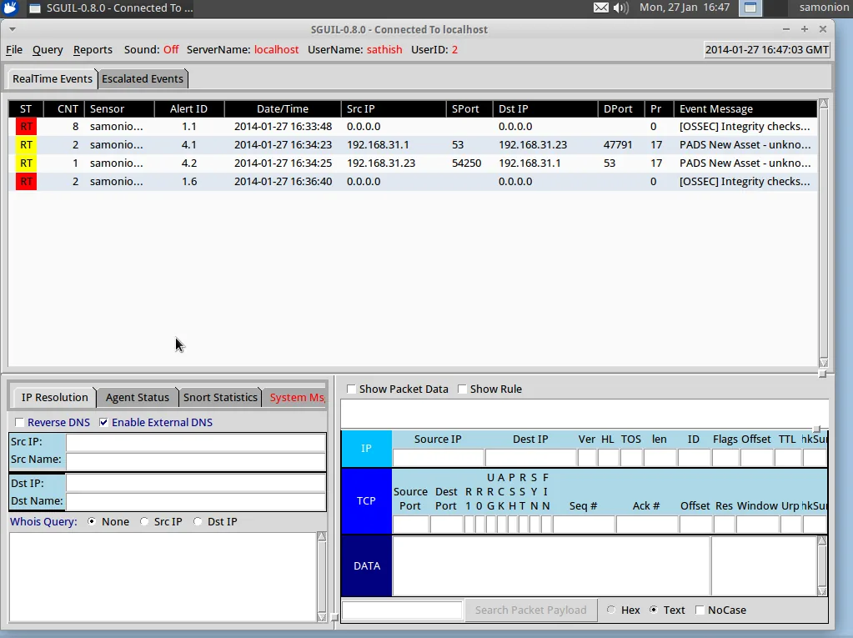Sort events by the CNT column header
The width and height of the screenshot is (853, 638).
point(64,108)
